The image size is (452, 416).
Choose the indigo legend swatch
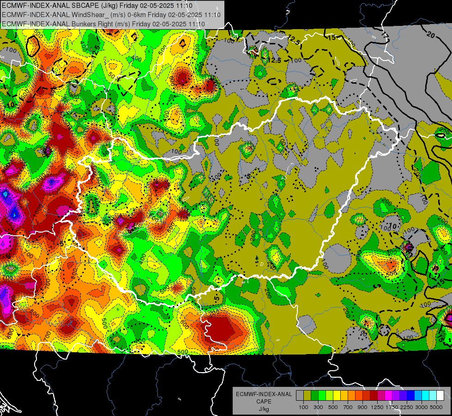coord(403,395)
